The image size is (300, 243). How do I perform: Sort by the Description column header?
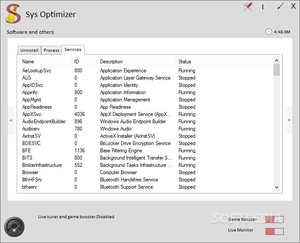(x=137, y=62)
